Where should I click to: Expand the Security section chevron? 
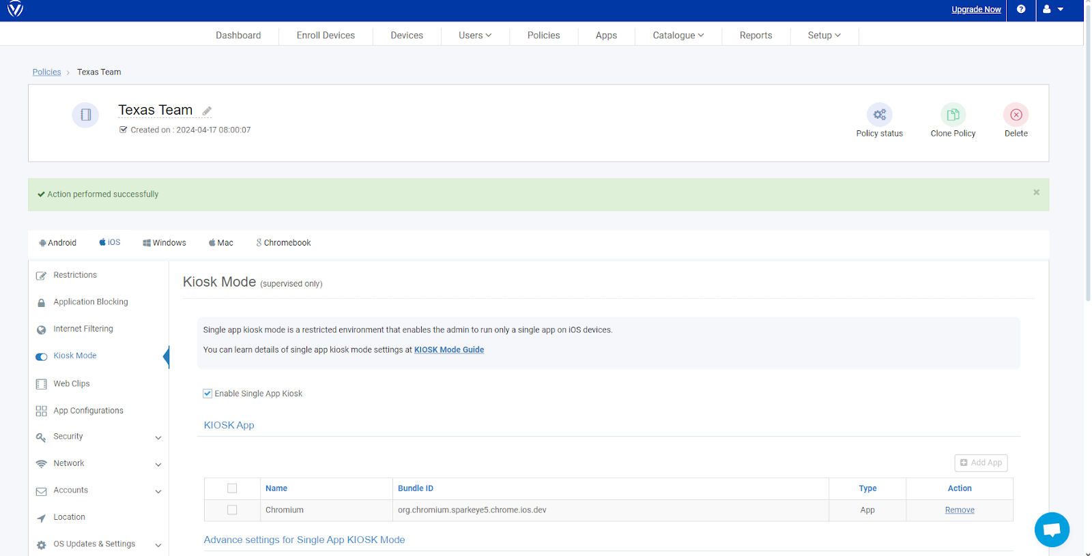point(158,438)
